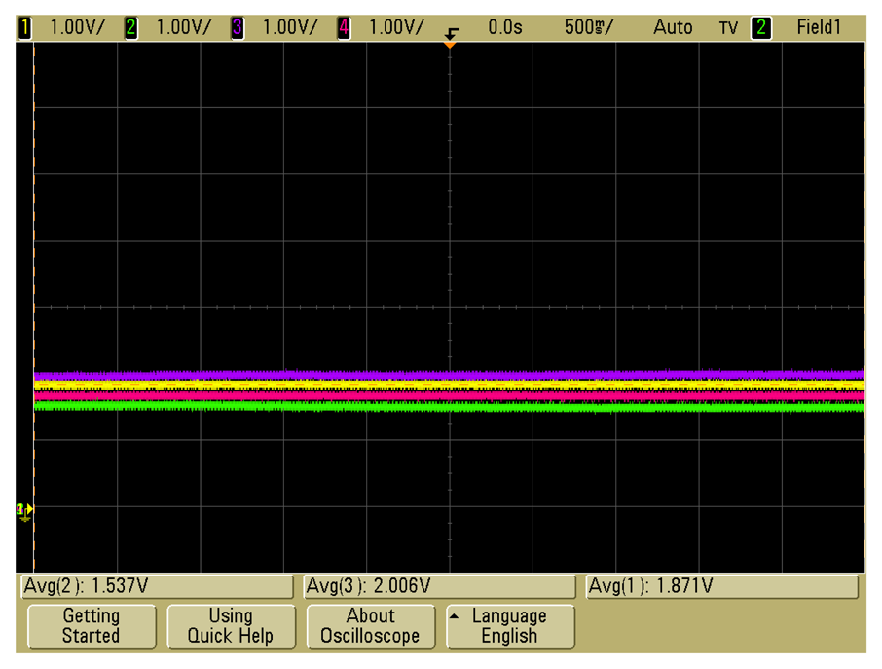Screen dimensions: 882x669
Task: Toggle the Auto trigger mode indicator
Action: click(673, 27)
